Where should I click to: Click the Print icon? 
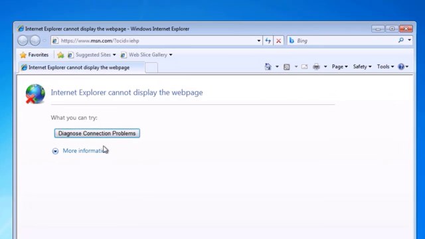[316, 66]
